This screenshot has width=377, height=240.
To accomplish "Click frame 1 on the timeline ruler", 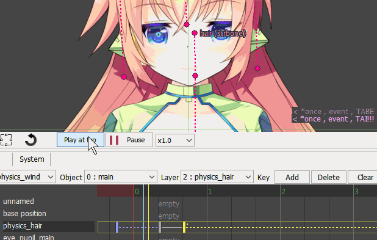I will click(x=210, y=192).
